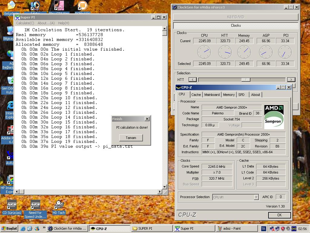Switch to the Cache tab in CPU-Z

[196, 95]
